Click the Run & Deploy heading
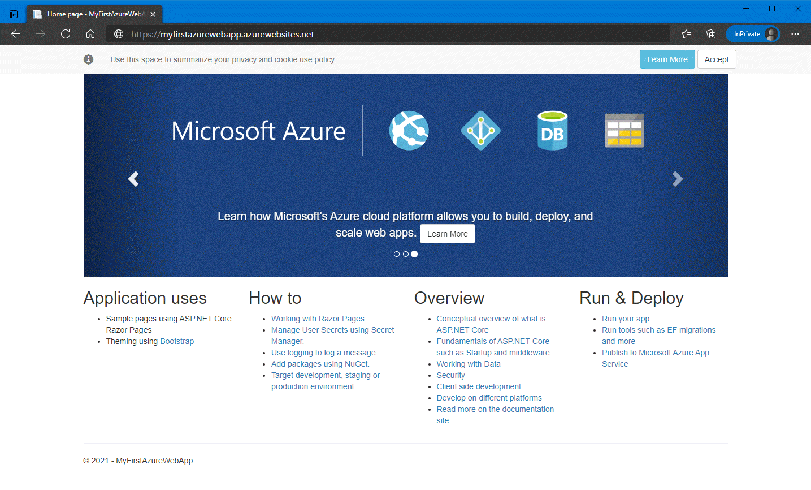Viewport: 811px width, 490px height. [x=632, y=298]
